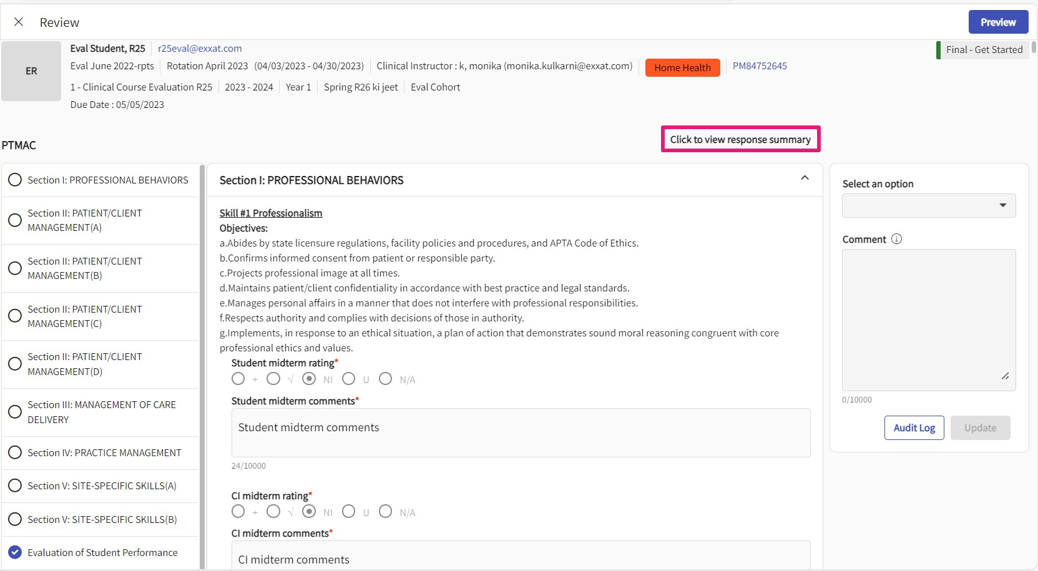The image size is (1038, 571).
Task: Open the Final - Get Started status dropdown
Action: 983,50
